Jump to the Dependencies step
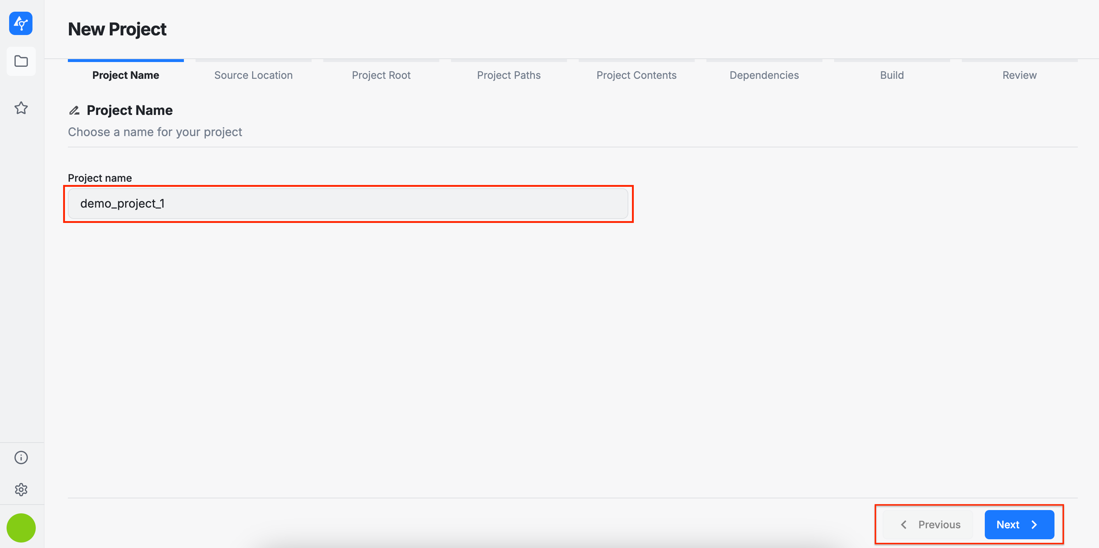The height and width of the screenshot is (548, 1099). tap(764, 75)
